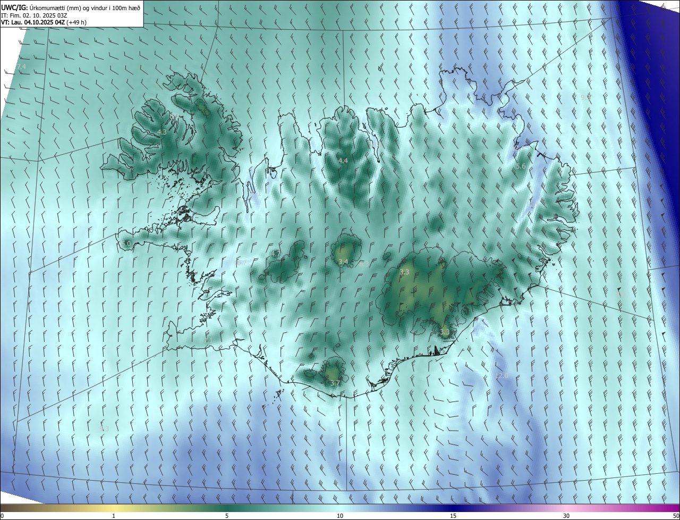Click the 5.0 value label
Image resolution: width=680 pixels, height=520 pixels.
[126, 244]
